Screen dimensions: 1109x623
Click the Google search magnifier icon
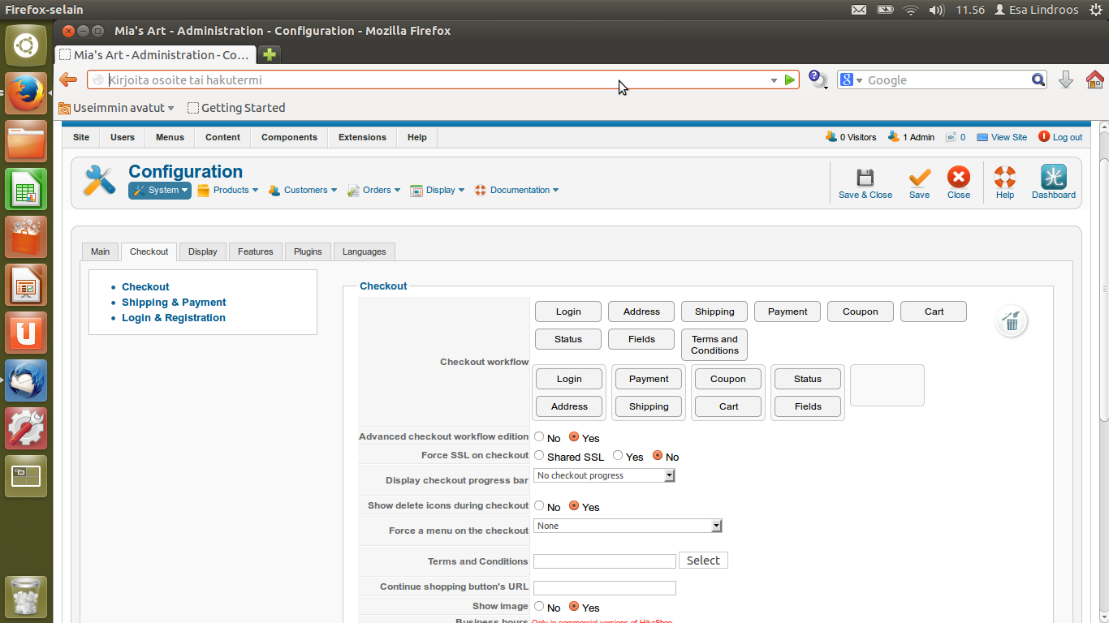(1038, 79)
